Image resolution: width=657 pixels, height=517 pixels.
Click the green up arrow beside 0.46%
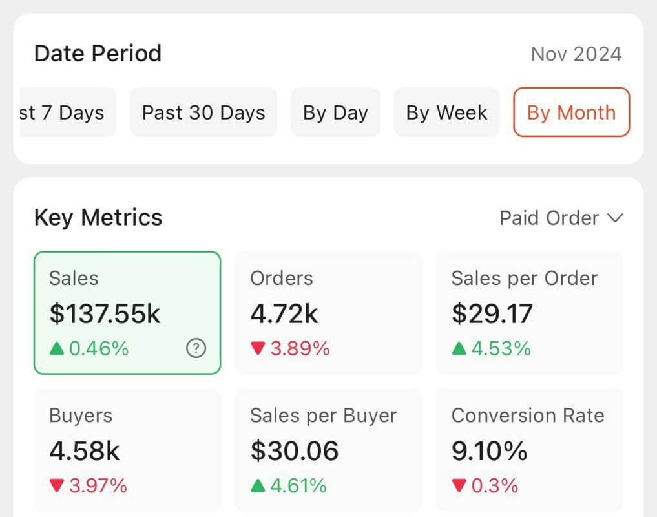(x=58, y=348)
